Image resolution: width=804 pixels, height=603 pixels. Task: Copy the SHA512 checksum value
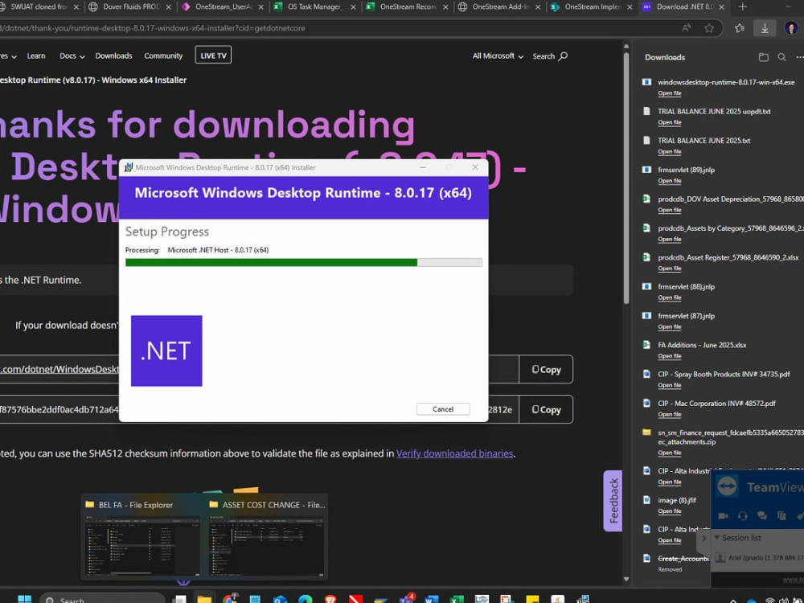(546, 409)
